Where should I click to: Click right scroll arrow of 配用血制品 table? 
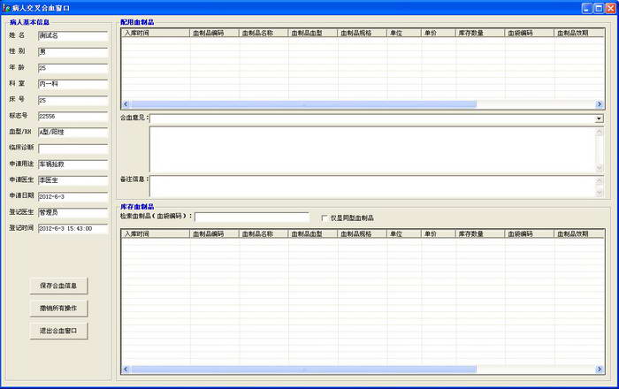coord(600,104)
